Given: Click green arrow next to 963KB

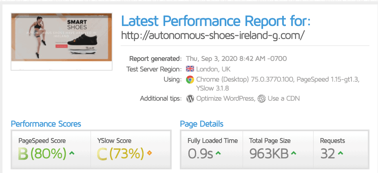Looking at the screenshot, I should 294,153.
